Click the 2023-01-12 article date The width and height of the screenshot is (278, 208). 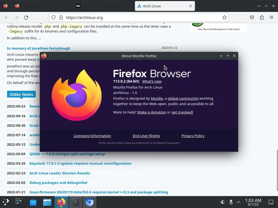click(169, 48)
